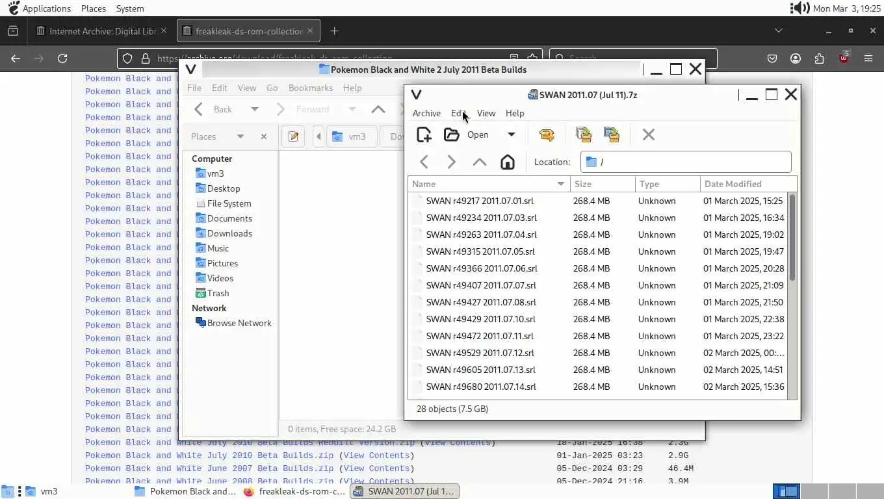The width and height of the screenshot is (884, 499).
Task: Expand the Places side pane dropdown
Action: coord(240,136)
